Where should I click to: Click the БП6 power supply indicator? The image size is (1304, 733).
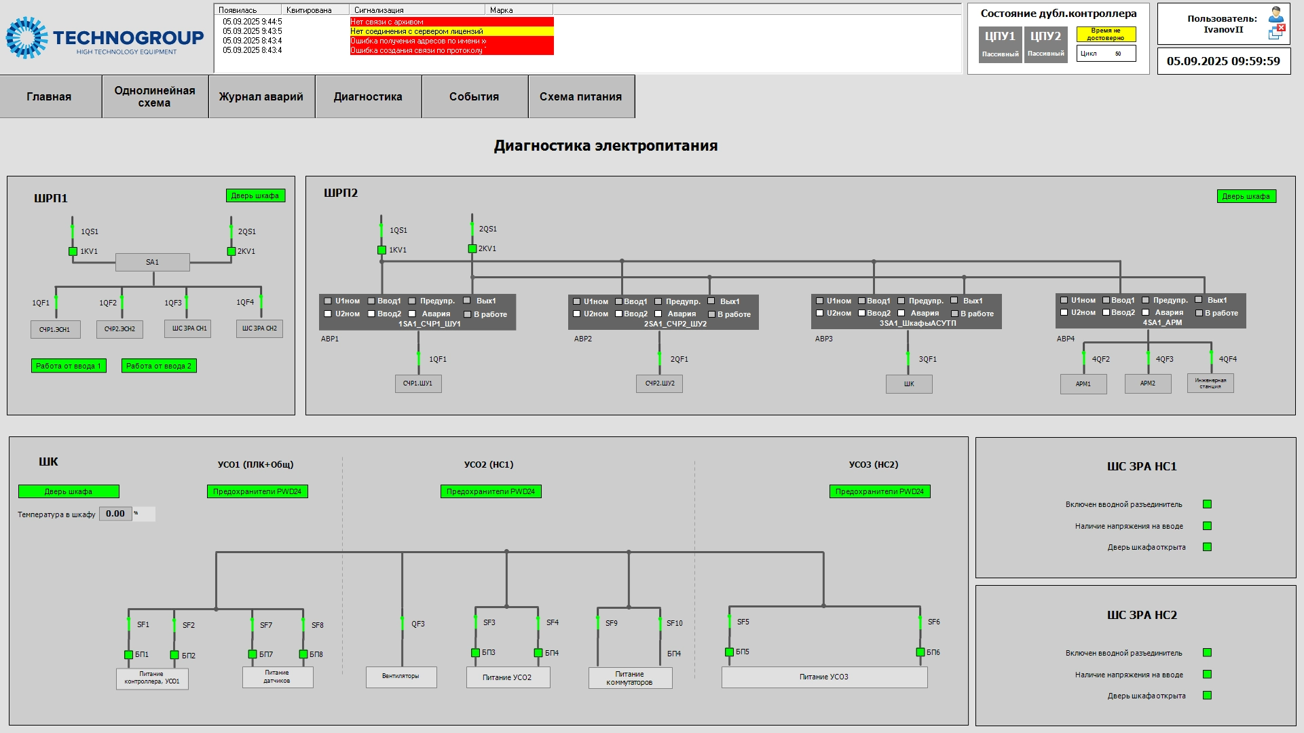click(x=920, y=652)
